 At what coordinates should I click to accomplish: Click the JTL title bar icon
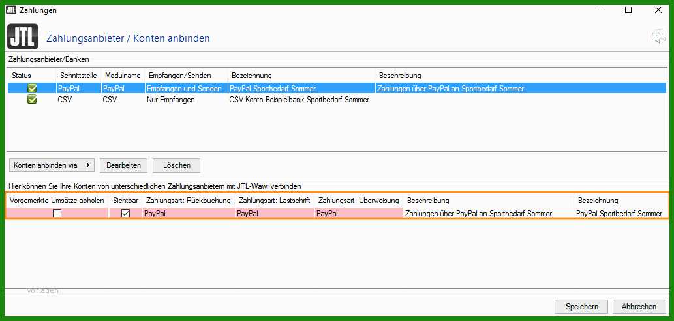[x=10, y=10]
